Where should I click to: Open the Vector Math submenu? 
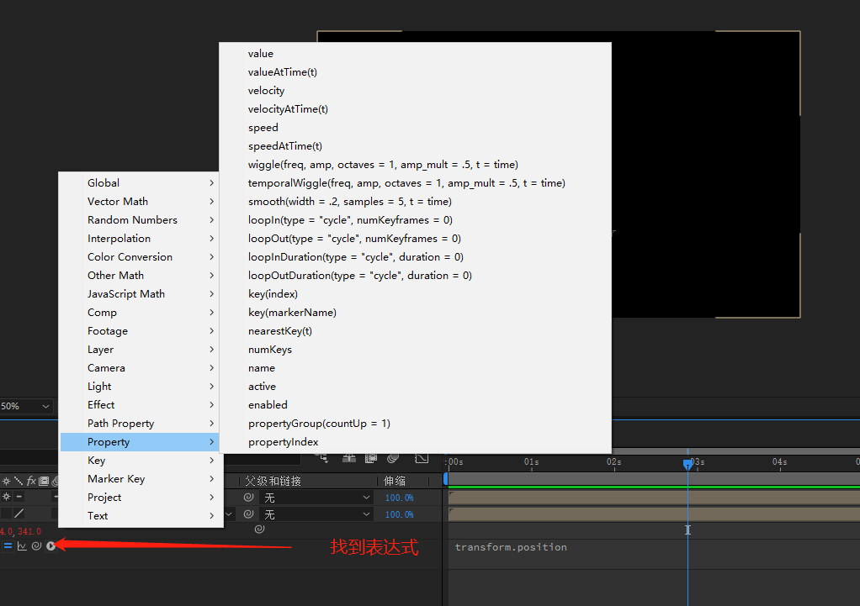tap(141, 202)
